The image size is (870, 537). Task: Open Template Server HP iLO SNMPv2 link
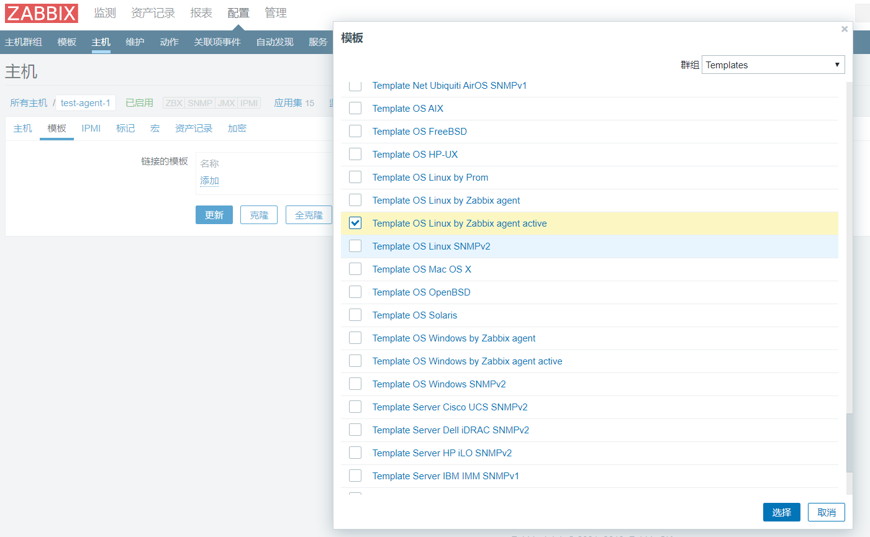pos(442,453)
